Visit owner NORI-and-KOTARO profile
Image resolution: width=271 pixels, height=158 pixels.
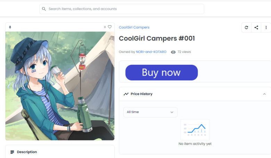[151, 52]
